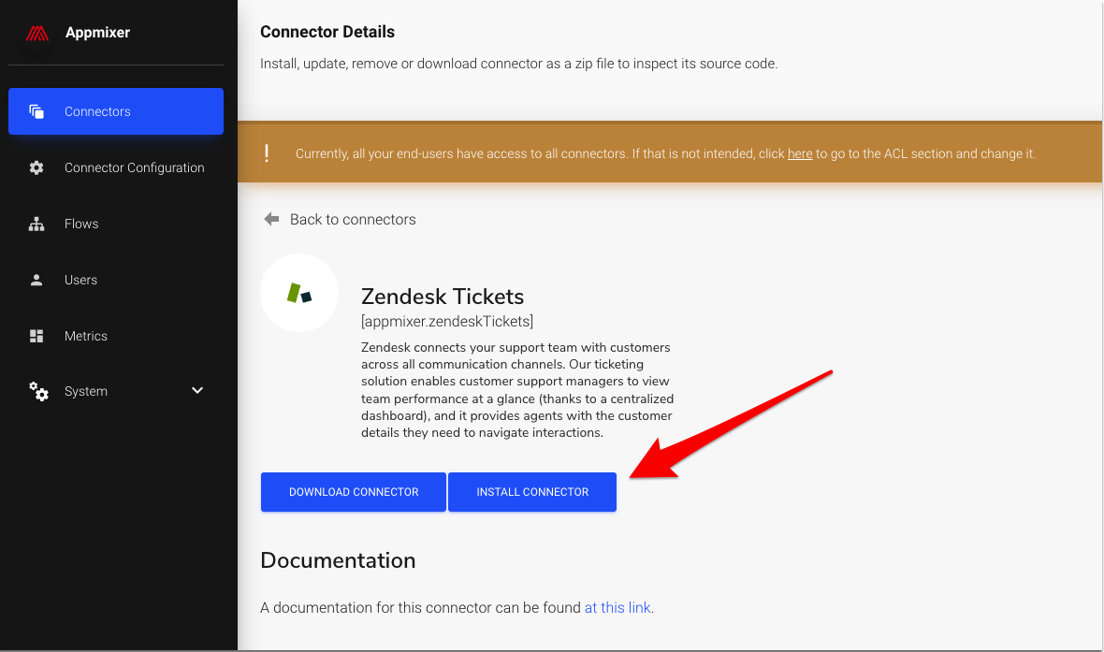The width and height of the screenshot is (1104, 652).
Task: Open the Flows section
Action: tap(81, 224)
